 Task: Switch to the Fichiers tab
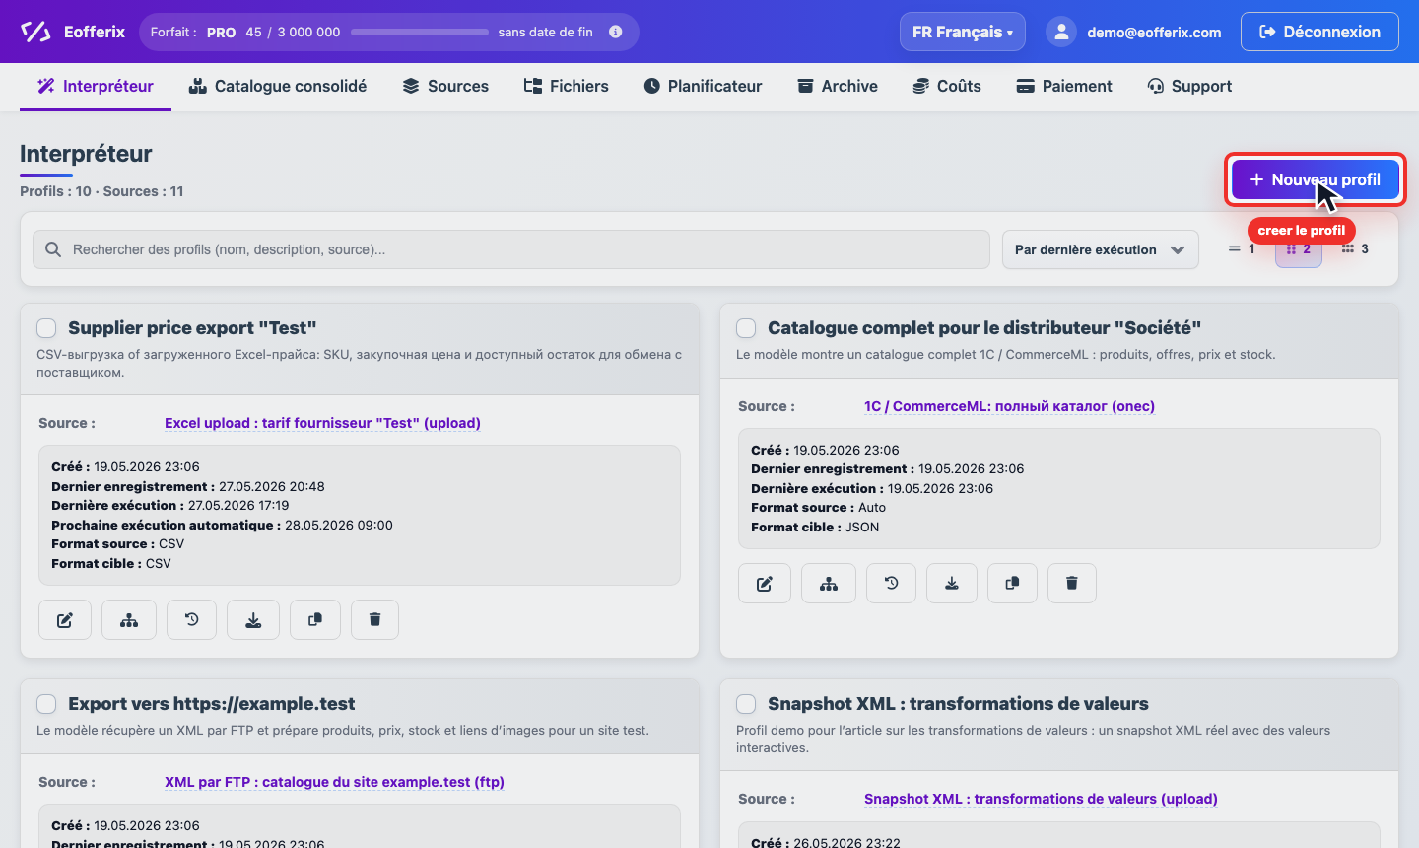[567, 86]
